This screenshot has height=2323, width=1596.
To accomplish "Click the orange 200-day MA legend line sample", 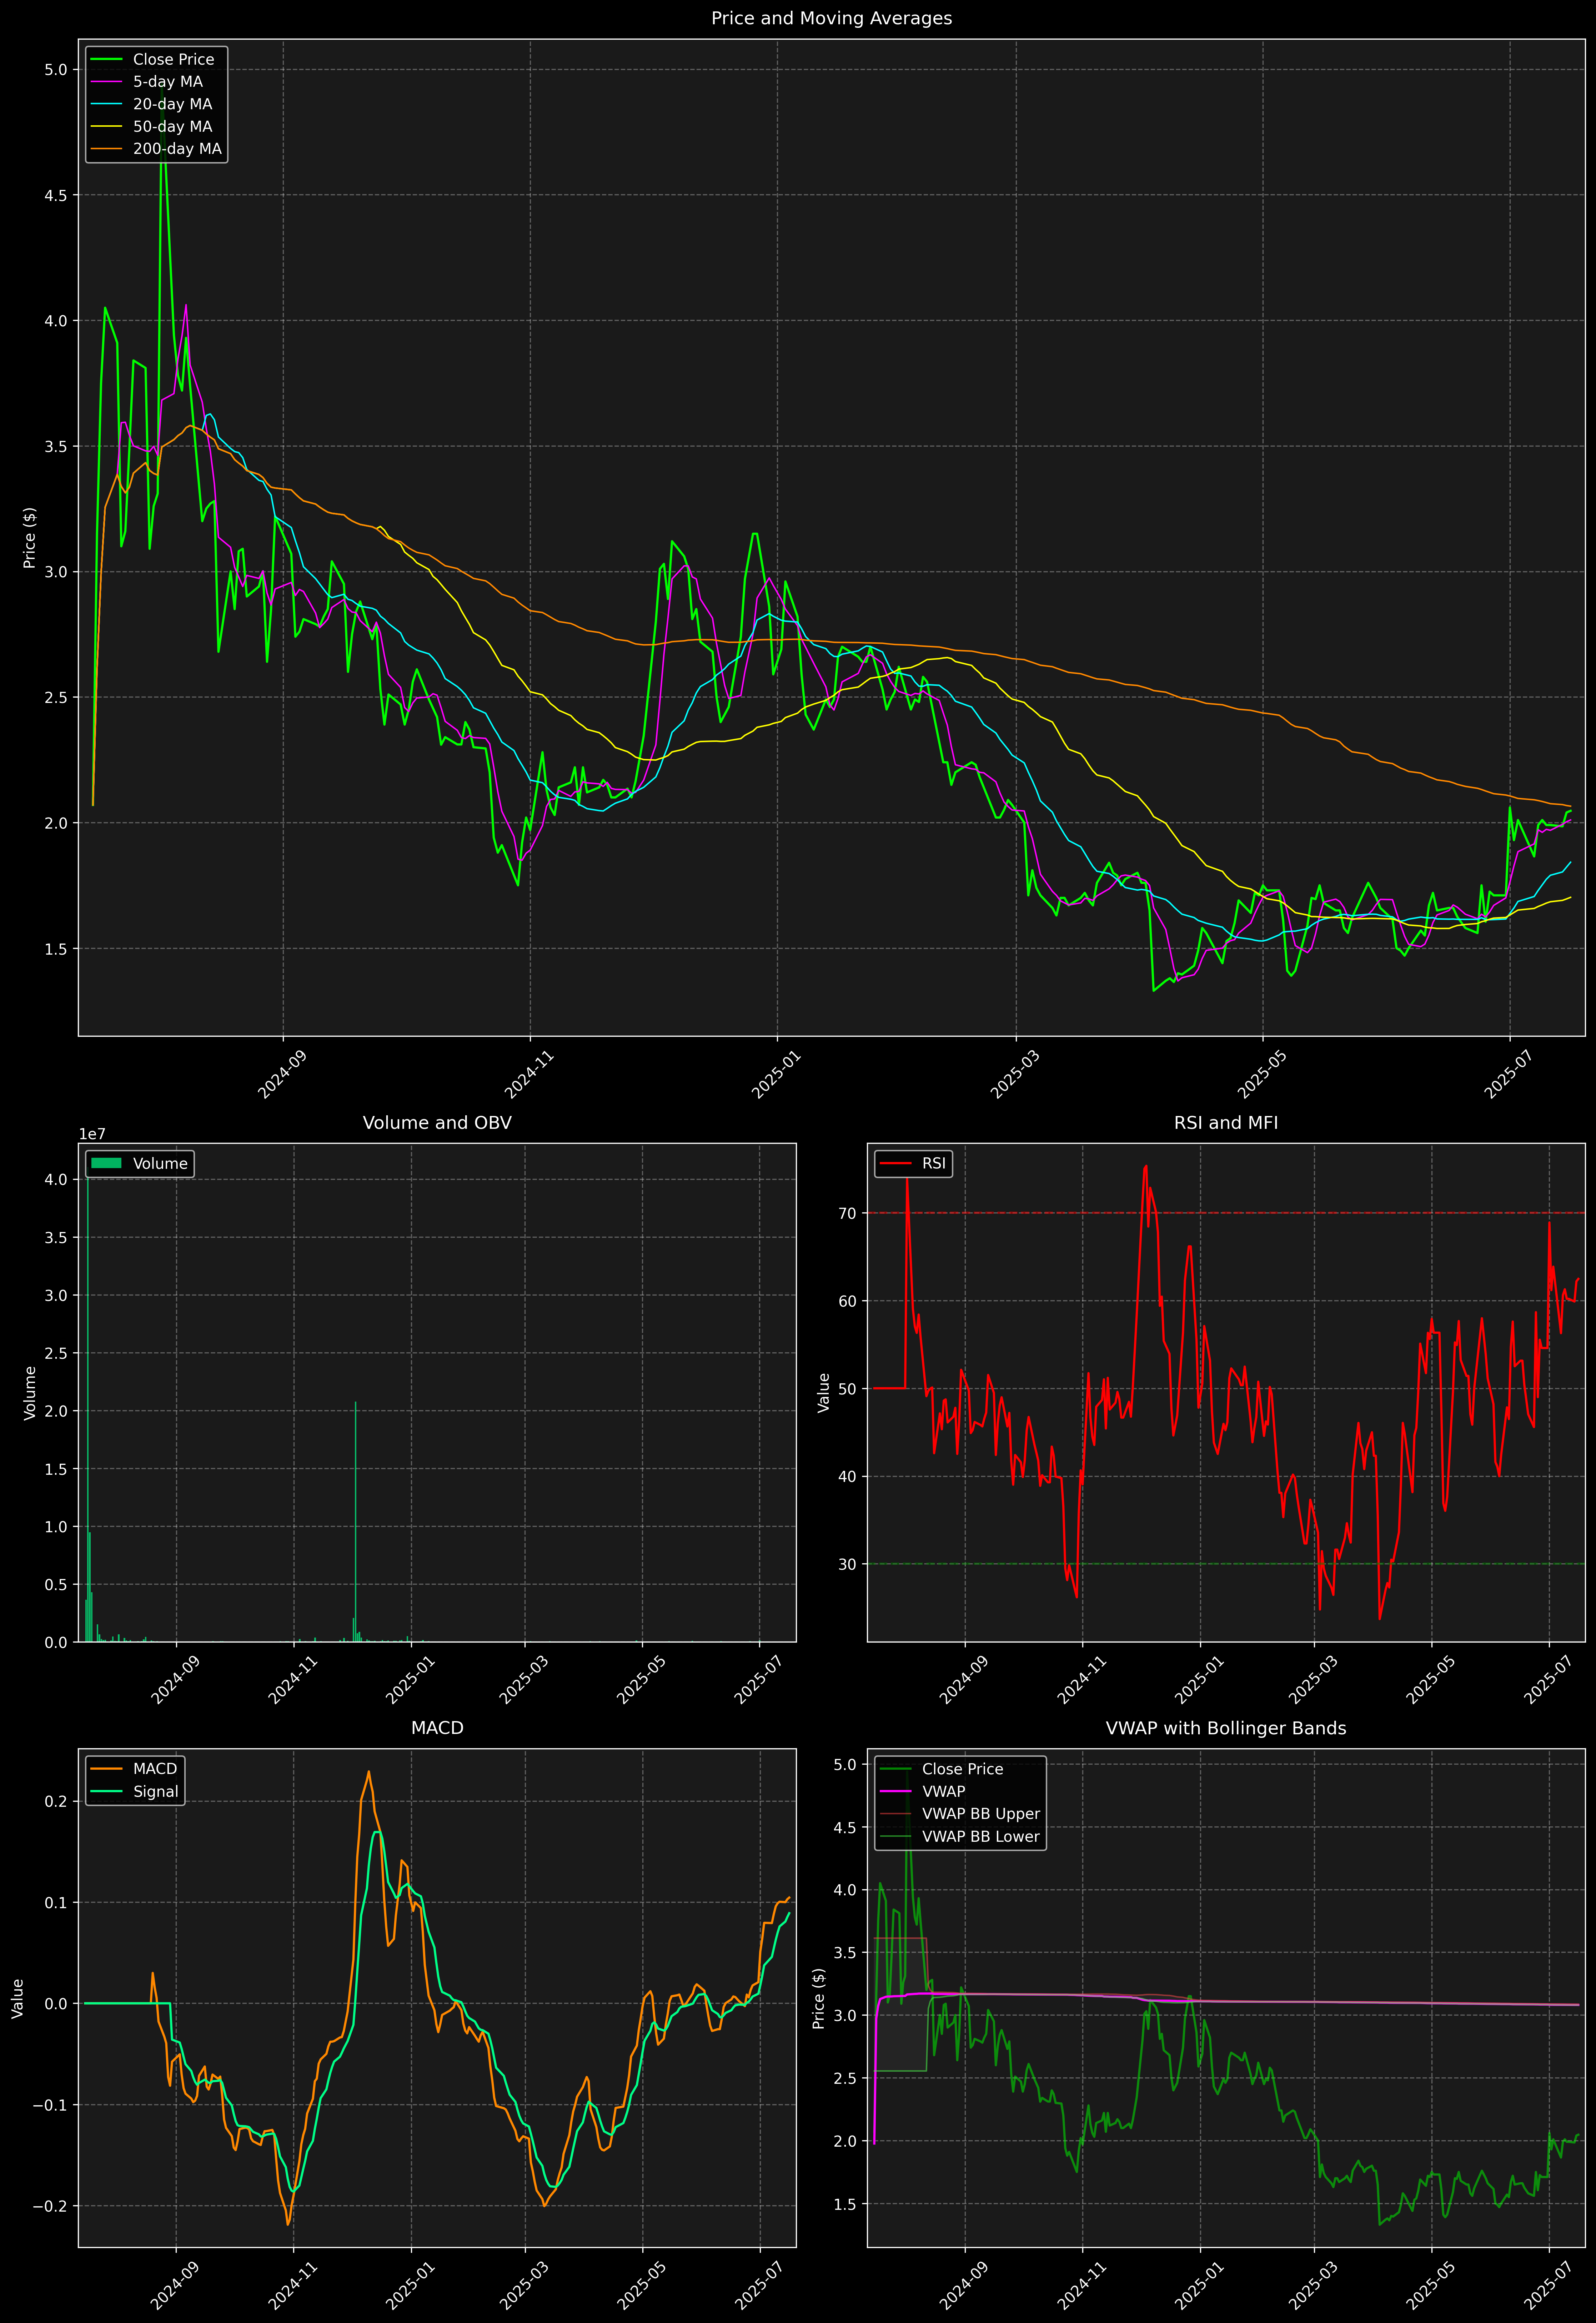I will 106,149.
